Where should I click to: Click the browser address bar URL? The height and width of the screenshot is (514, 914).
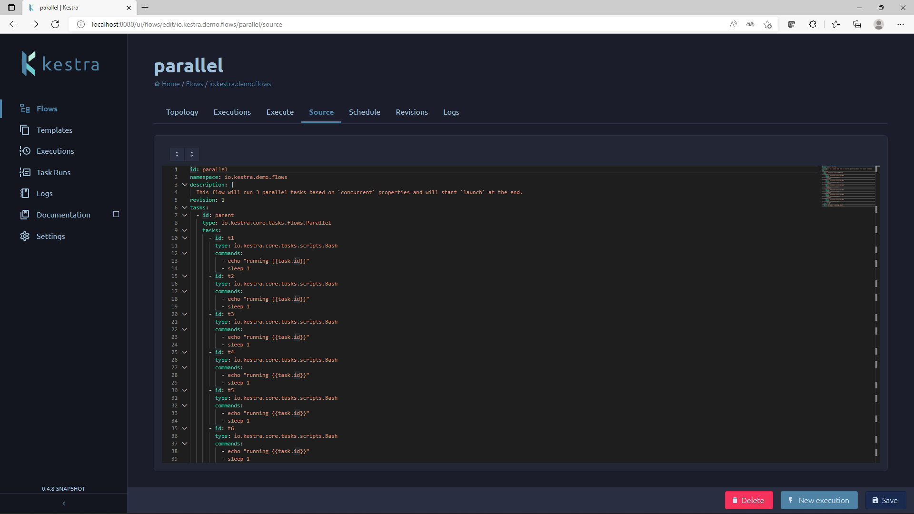pyautogui.click(x=187, y=24)
